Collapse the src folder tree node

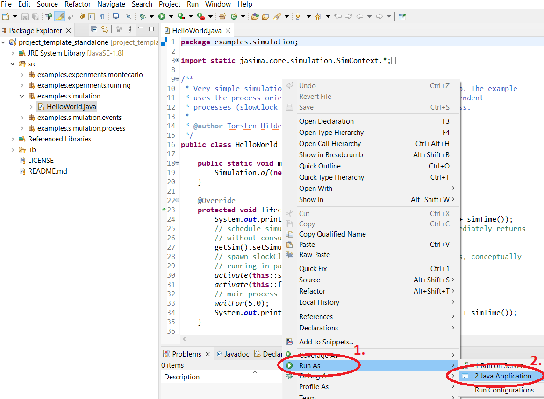pyautogui.click(x=13, y=64)
